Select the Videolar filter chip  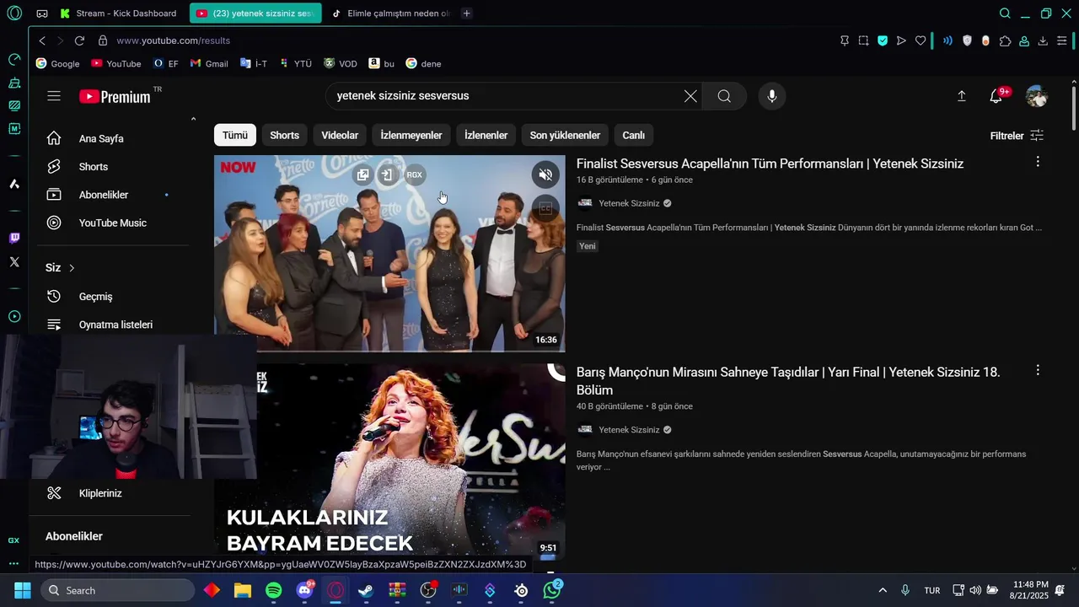click(x=340, y=135)
